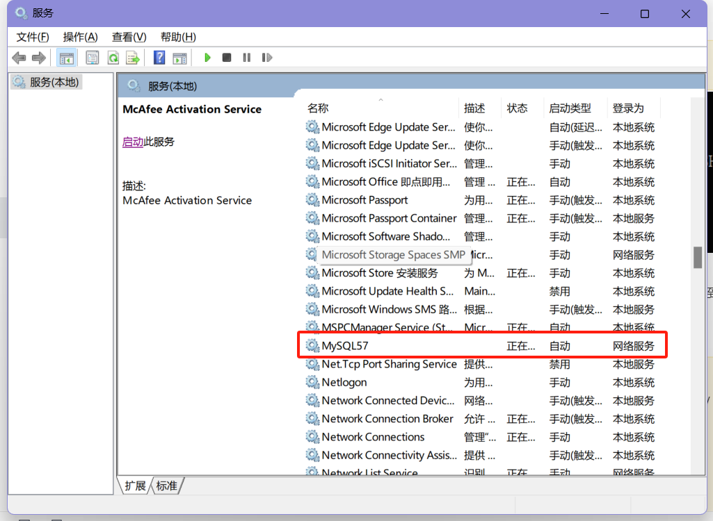Click the Export List toolbar icon
The image size is (713, 521).
(132, 58)
